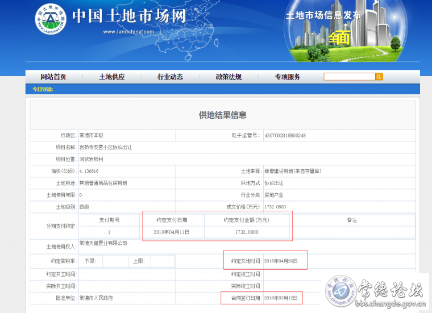Click the 约定竣工时间 label
432x313 pixels.
(x=246, y=274)
